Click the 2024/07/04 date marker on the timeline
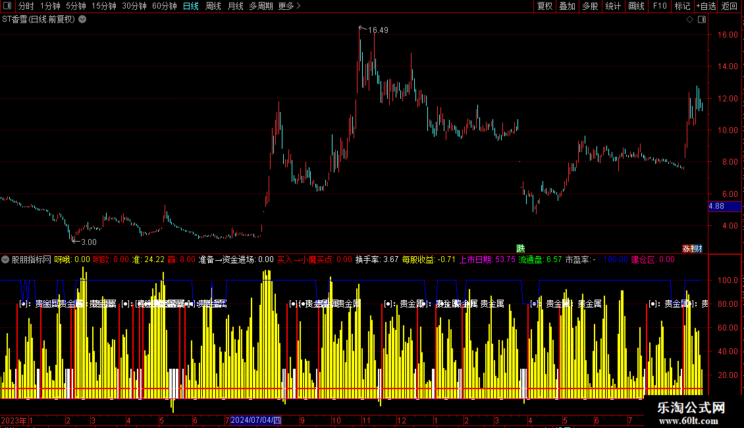The image size is (744, 428). [x=255, y=420]
